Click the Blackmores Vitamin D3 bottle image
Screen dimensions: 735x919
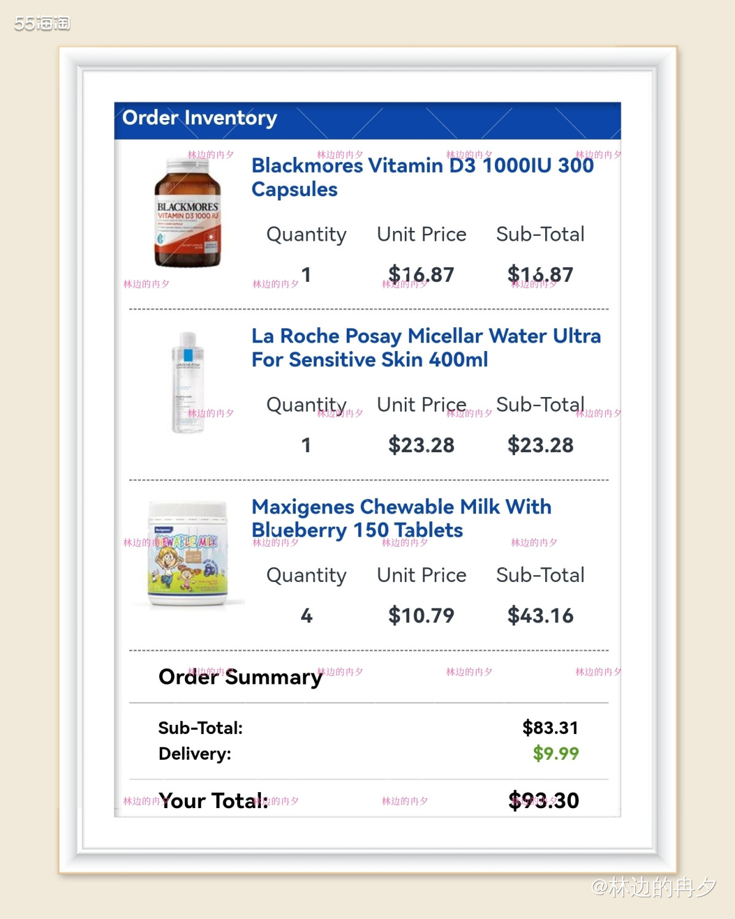187,213
